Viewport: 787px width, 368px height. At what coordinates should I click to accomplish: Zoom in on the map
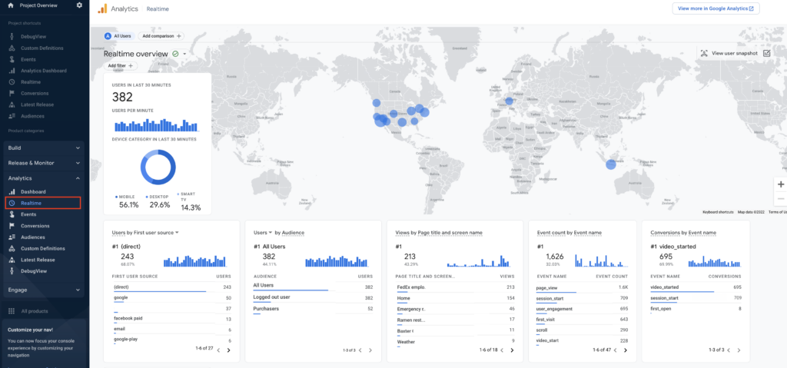(781, 184)
